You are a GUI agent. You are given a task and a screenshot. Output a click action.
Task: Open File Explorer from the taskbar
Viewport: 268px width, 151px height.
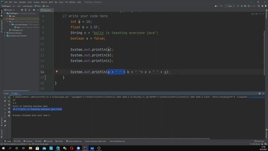click(31, 148)
